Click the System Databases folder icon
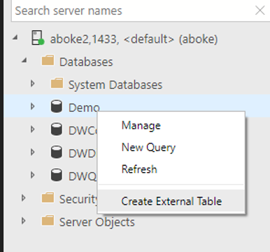Image resolution: width=270 pixels, height=252 pixels. click(x=57, y=83)
